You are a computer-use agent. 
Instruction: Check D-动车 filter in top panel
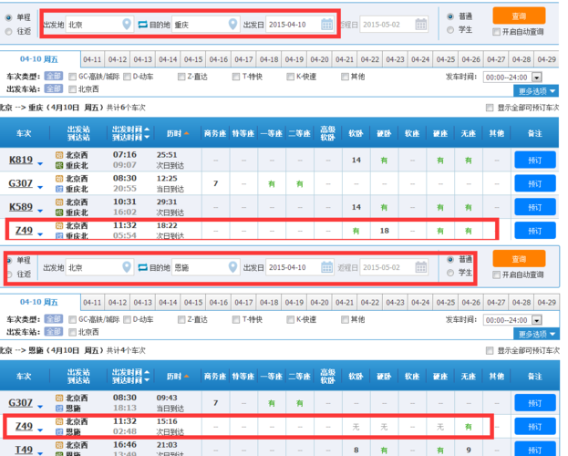tap(127, 77)
